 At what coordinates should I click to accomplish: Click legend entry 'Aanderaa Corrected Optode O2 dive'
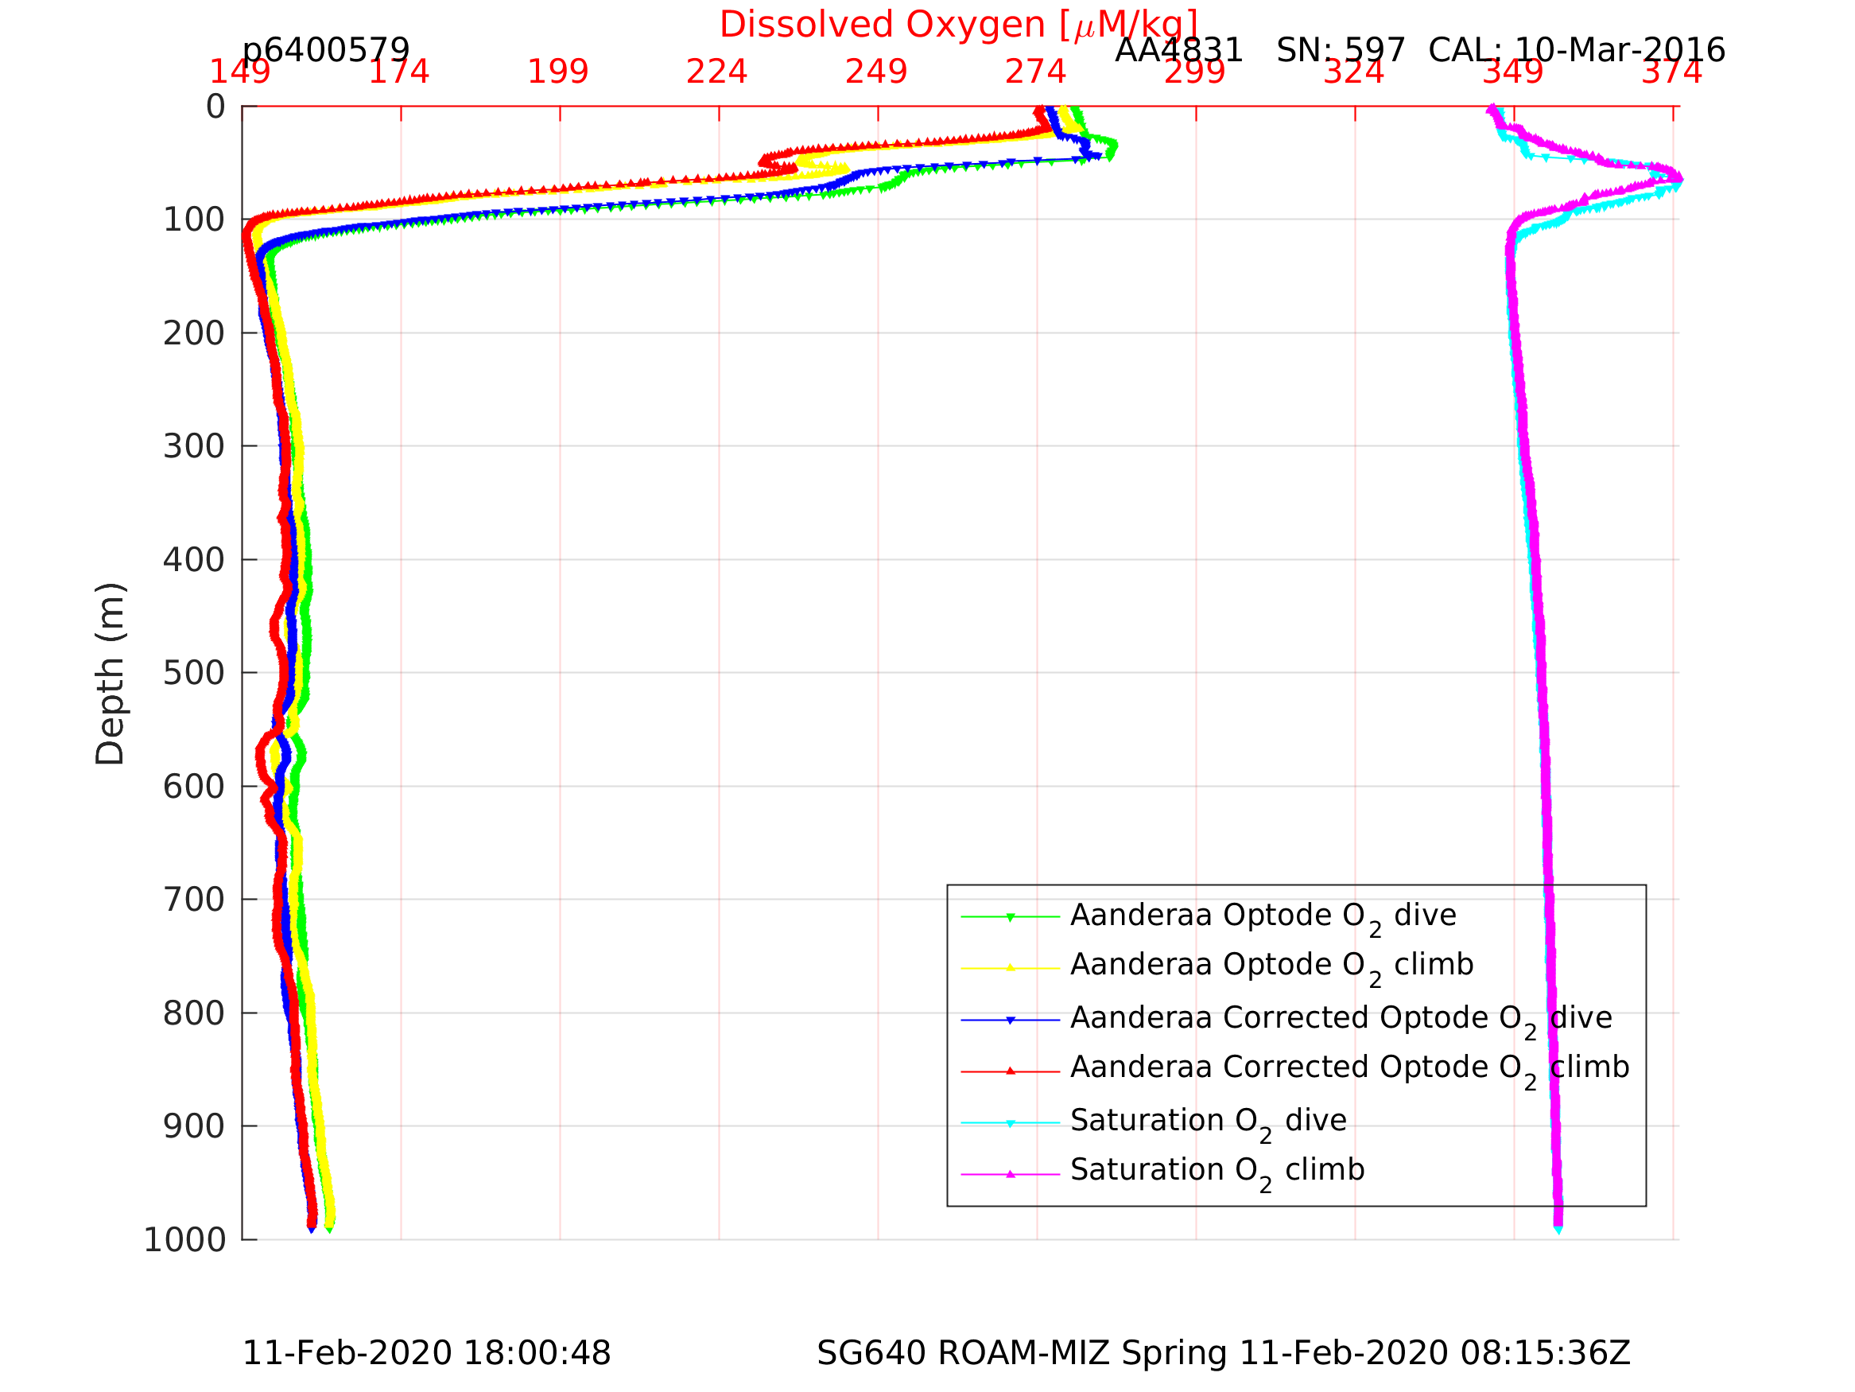tap(1341, 1019)
